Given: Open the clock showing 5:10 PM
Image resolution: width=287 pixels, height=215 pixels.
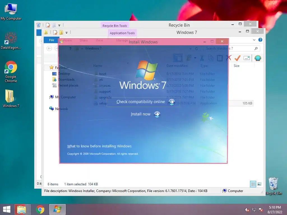Looking at the screenshot, I should tap(275, 210).
